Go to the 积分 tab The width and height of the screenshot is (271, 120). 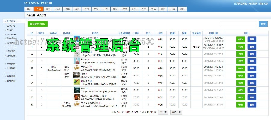[58, 9]
